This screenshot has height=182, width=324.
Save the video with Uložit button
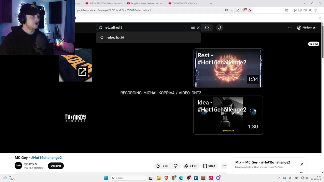[x=209, y=166]
